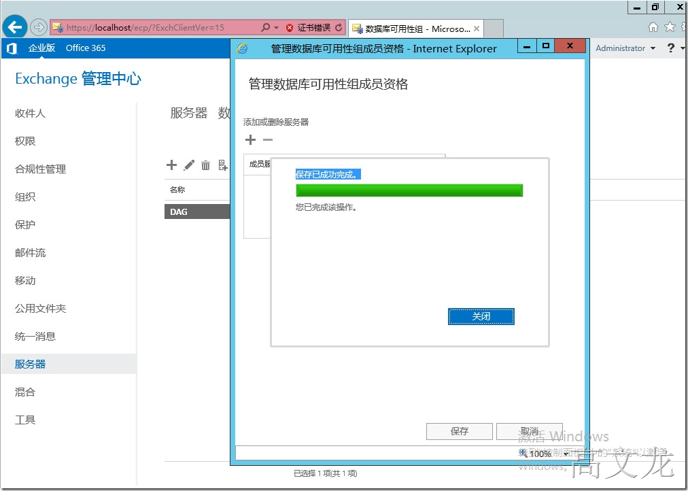This screenshot has width=688, height=491.
Task: Click the minus icon to remove a server
Action: 268,140
